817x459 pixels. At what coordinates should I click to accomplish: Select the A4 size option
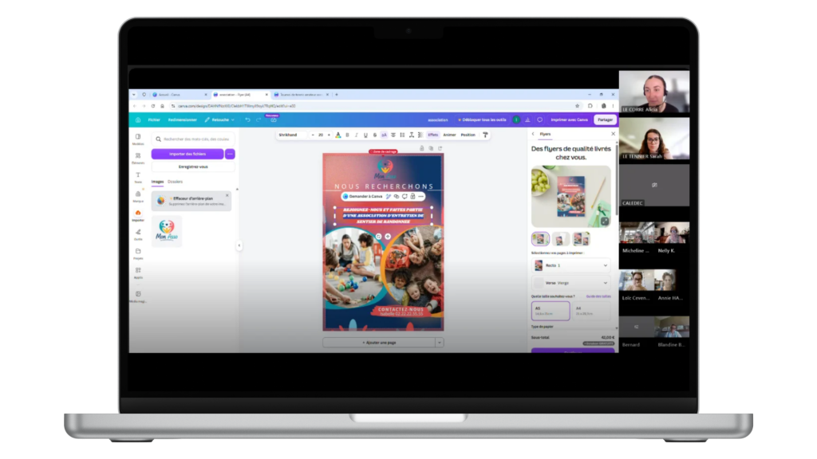pyautogui.click(x=591, y=311)
